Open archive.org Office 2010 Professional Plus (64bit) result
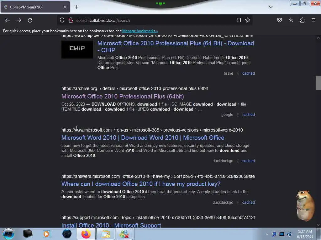The height and width of the screenshot is (240, 321). point(123,96)
